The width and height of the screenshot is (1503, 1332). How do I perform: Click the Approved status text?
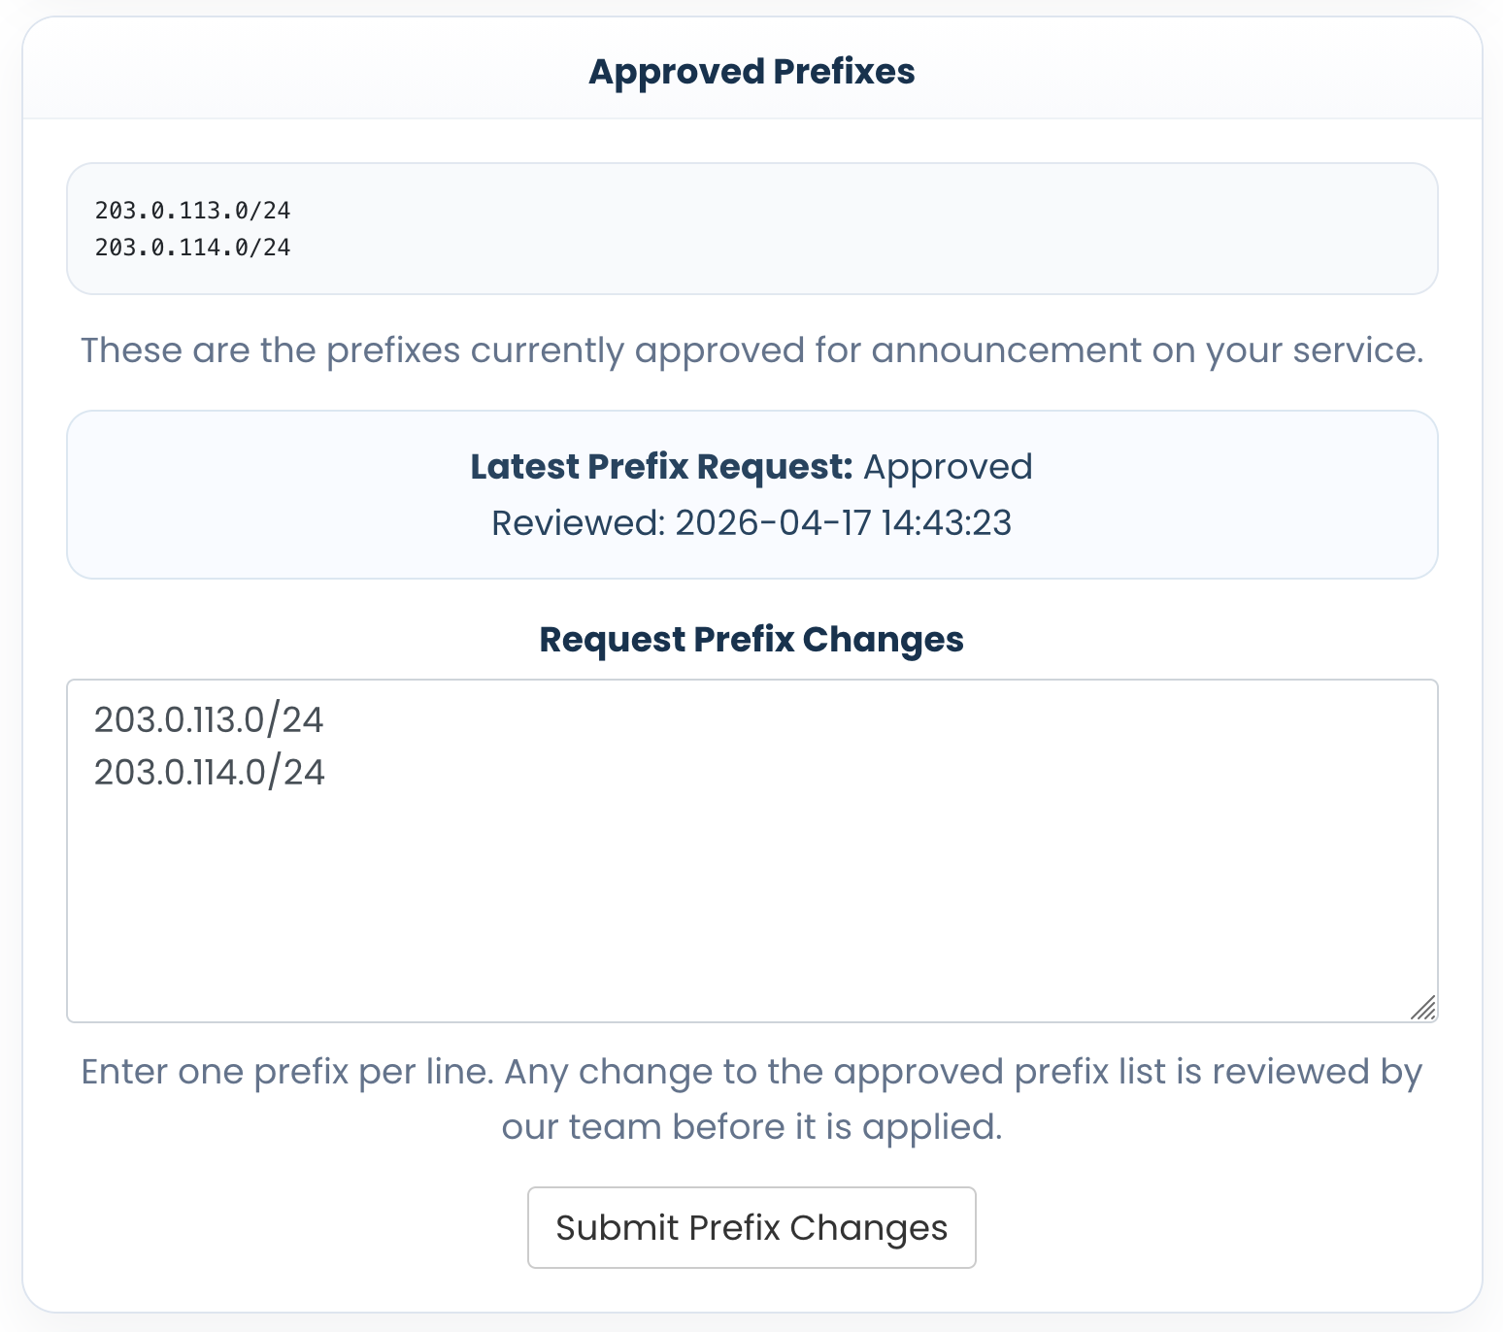click(949, 466)
